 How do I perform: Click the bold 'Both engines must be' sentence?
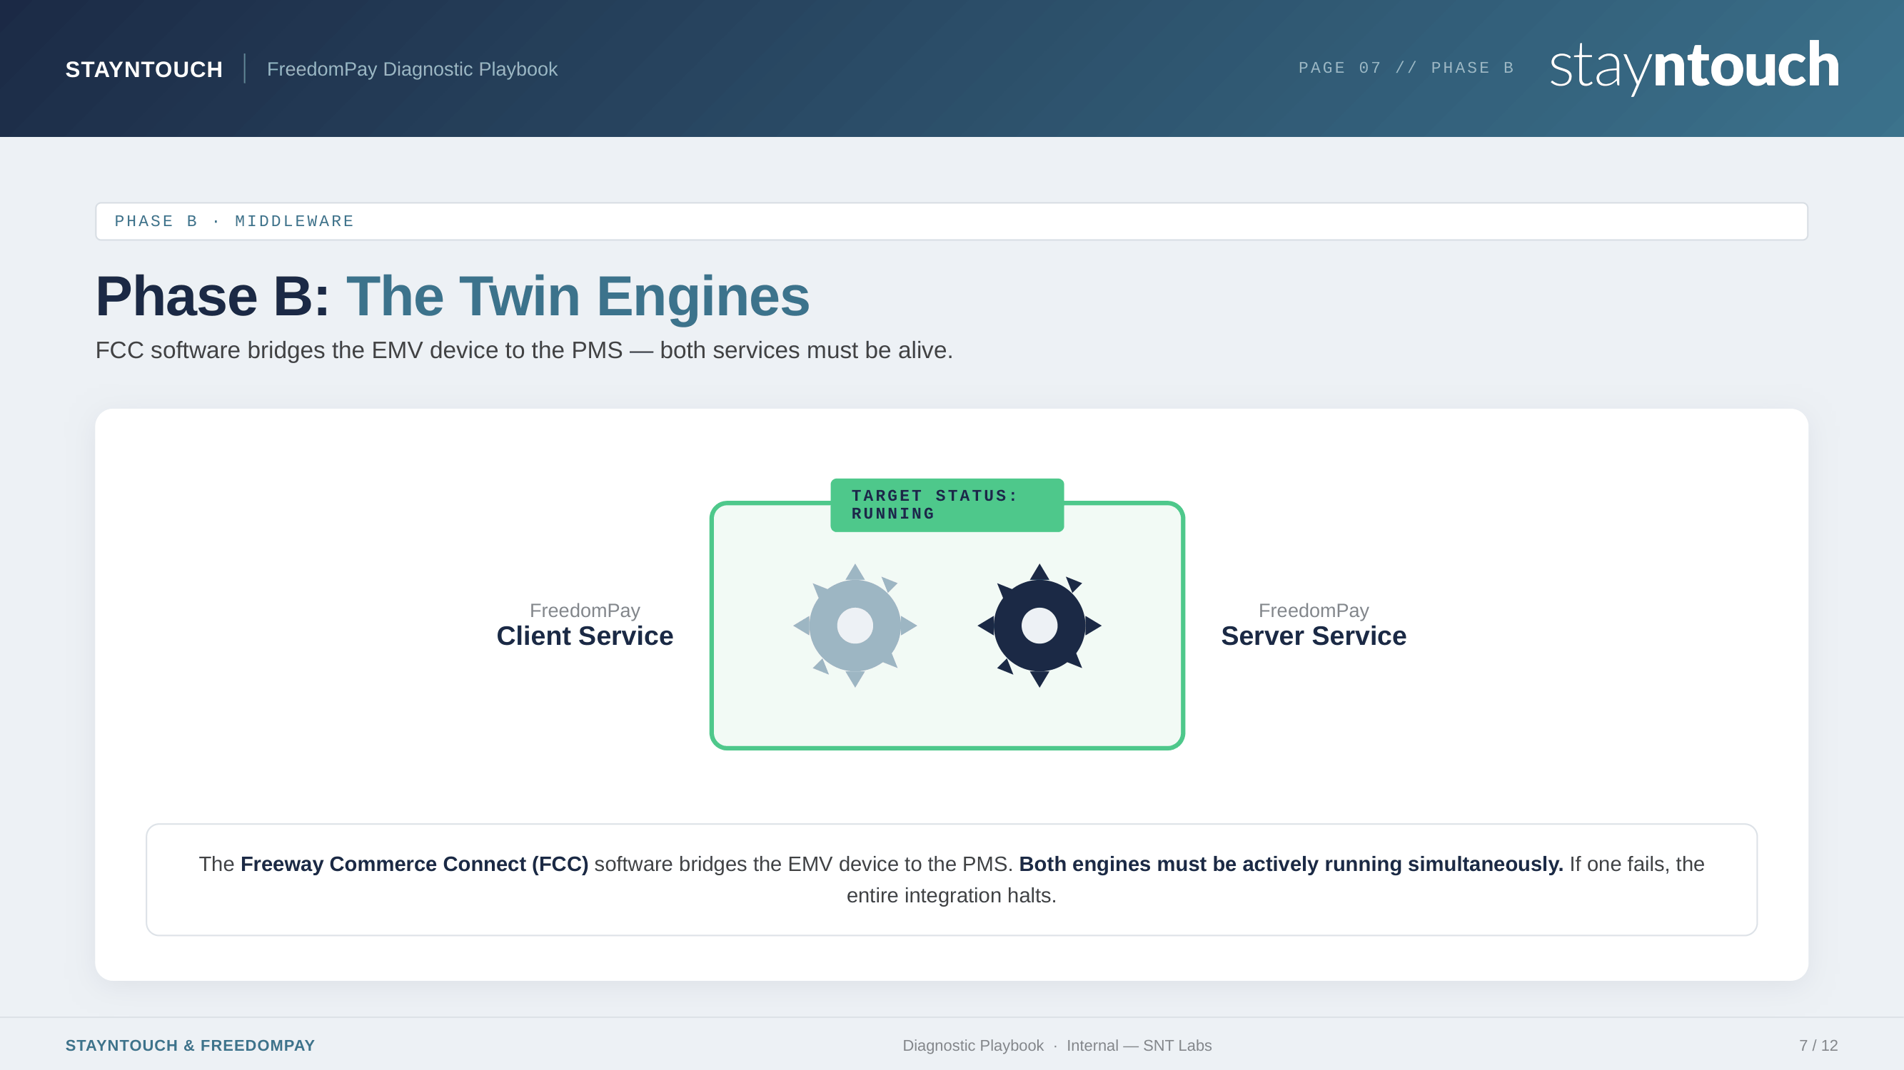click(1290, 864)
